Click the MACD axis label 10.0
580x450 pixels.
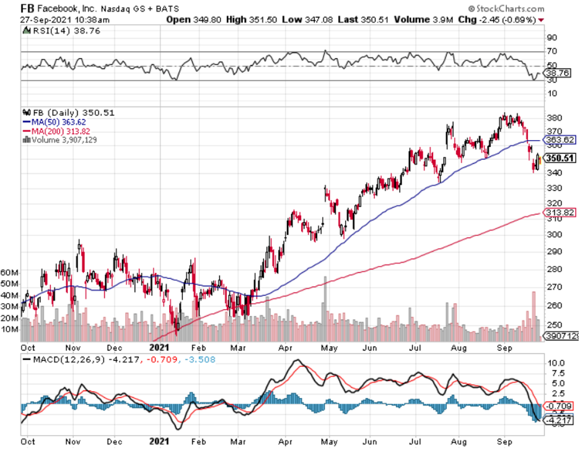[556, 363]
